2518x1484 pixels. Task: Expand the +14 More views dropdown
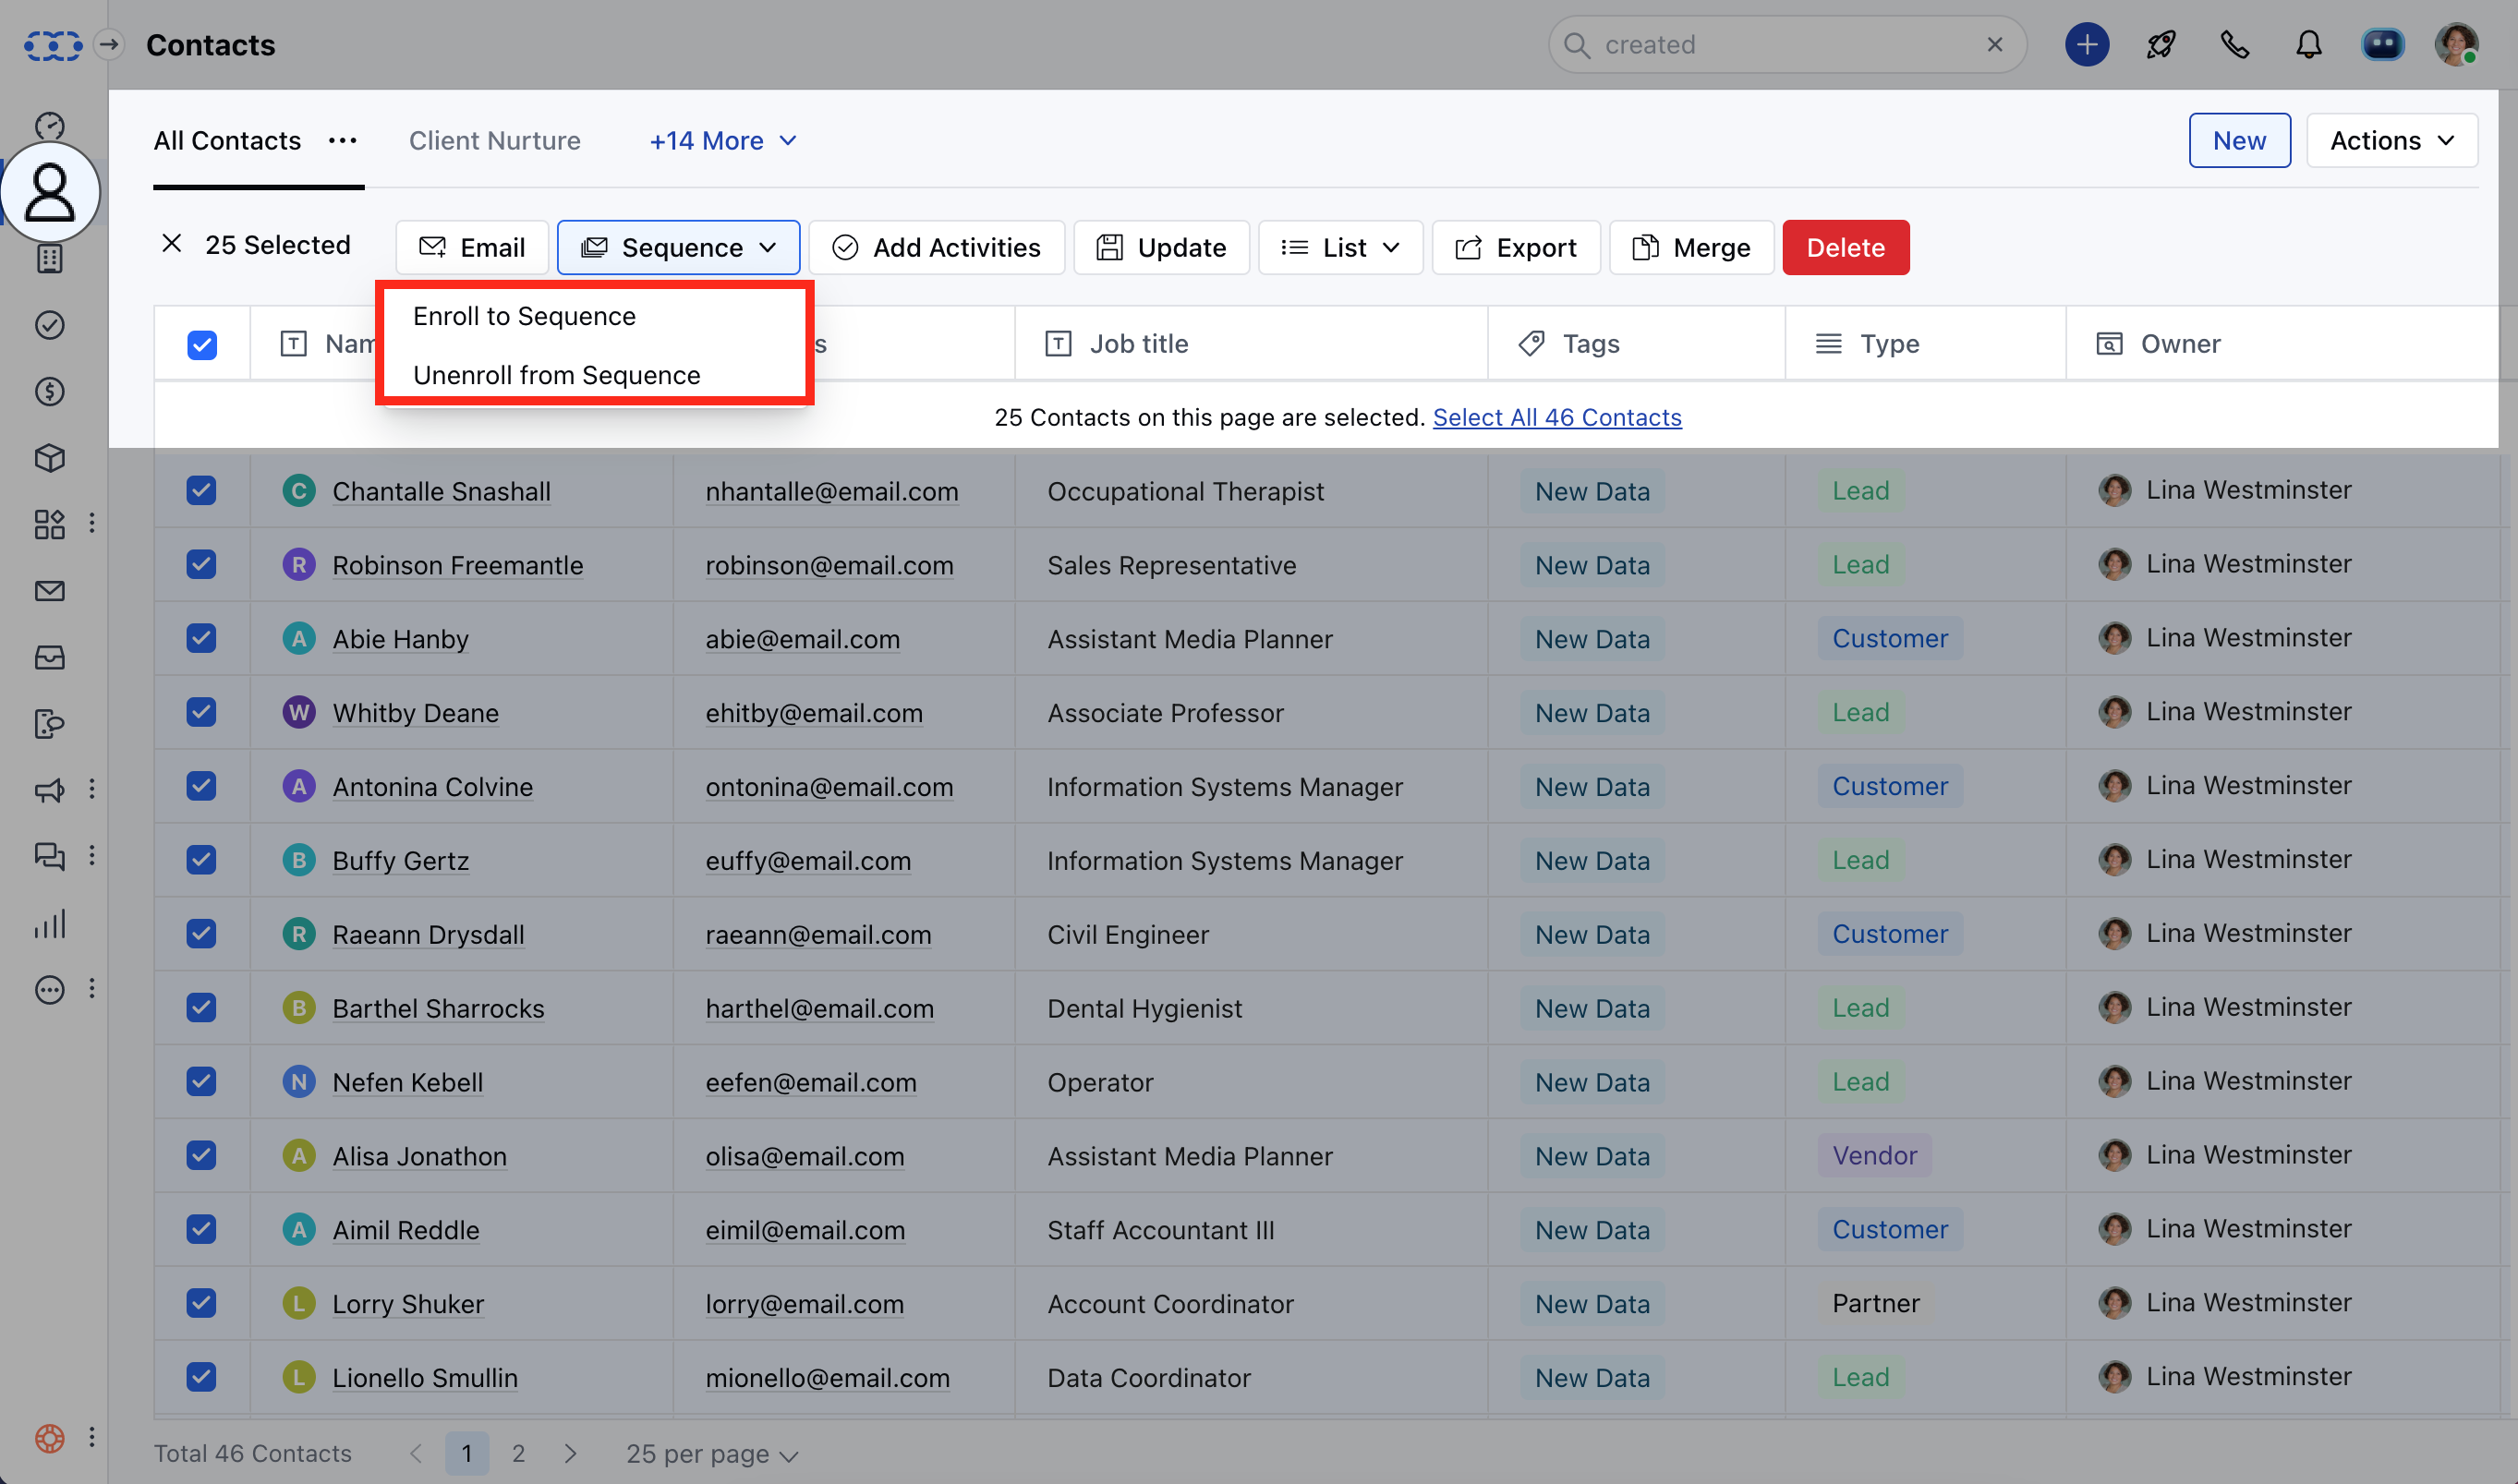[723, 141]
